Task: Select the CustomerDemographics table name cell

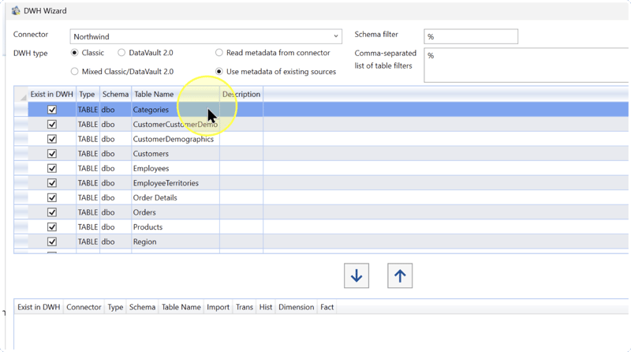Action: pos(175,139)
